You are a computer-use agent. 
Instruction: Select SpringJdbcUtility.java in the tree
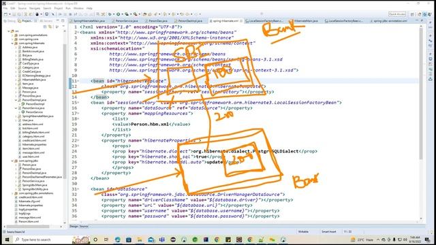35,189
